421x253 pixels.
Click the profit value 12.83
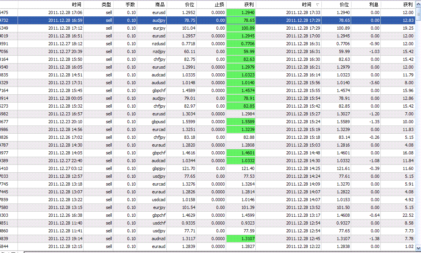tap(408, 20)
